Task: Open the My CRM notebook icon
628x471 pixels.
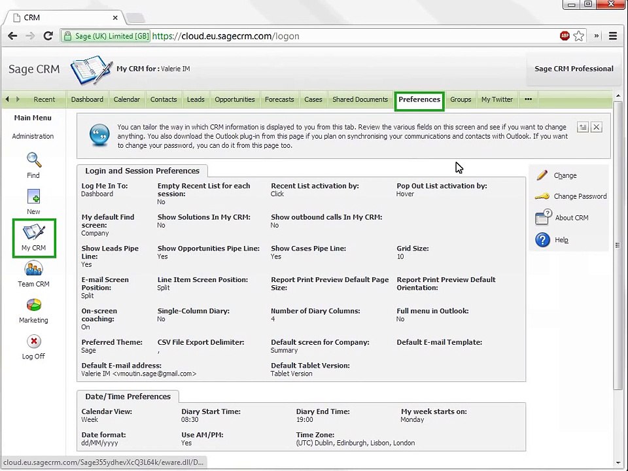Action: [x=33, y=232]
